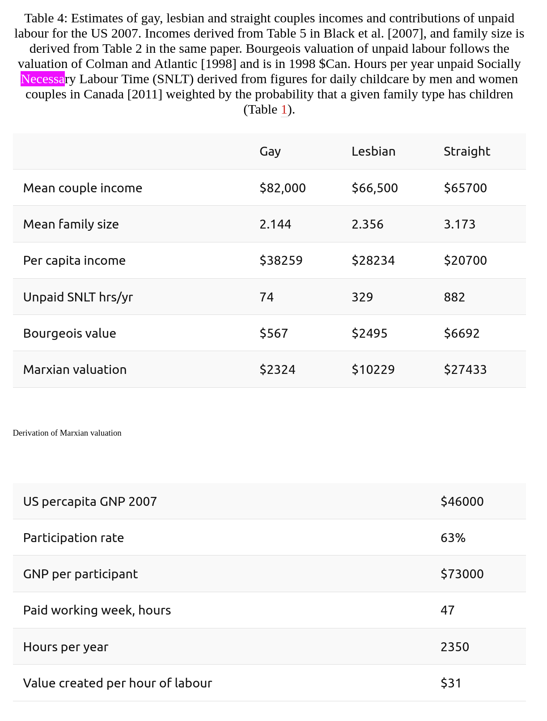
Task: Select the Straight column header
Action: tap(466, 151)
